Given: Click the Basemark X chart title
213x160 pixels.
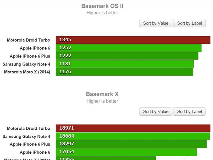Looking at the screenshot, I should pos(102,94).
